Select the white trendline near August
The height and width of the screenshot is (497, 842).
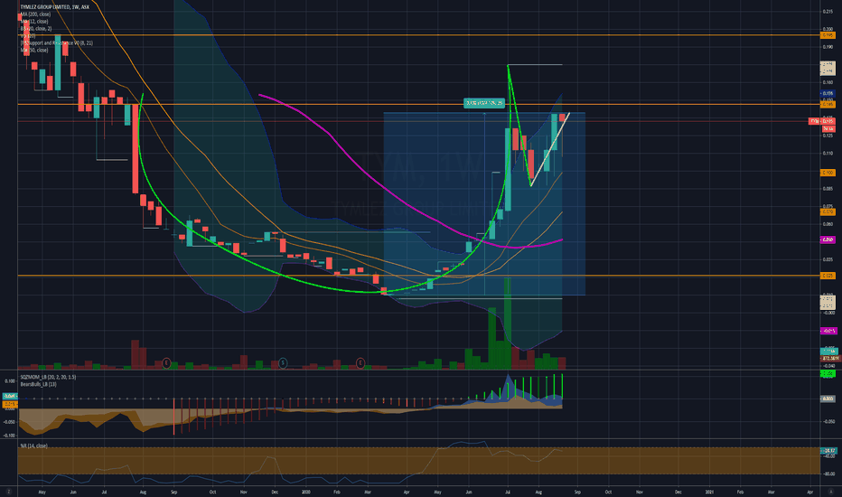pyautogui.click(x=548, y=150)
